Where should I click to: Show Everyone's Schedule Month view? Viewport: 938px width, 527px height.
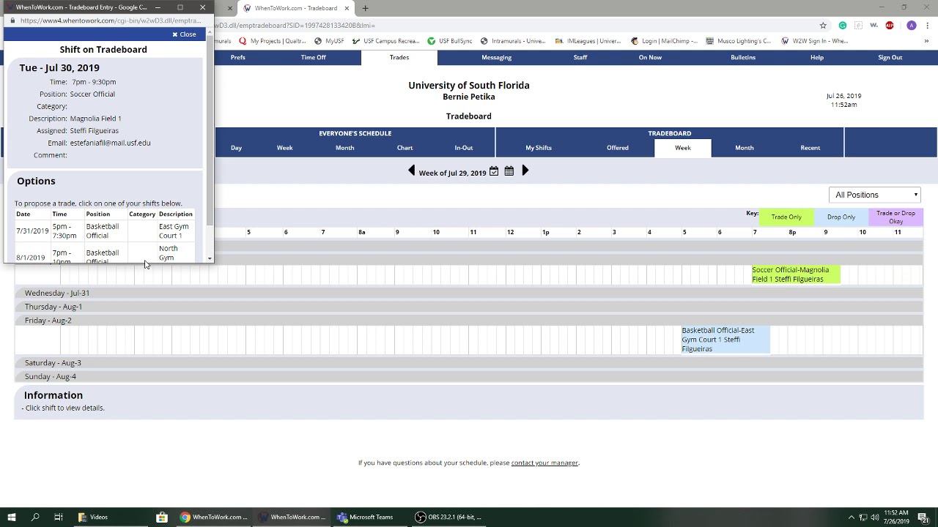click(344, 148)
